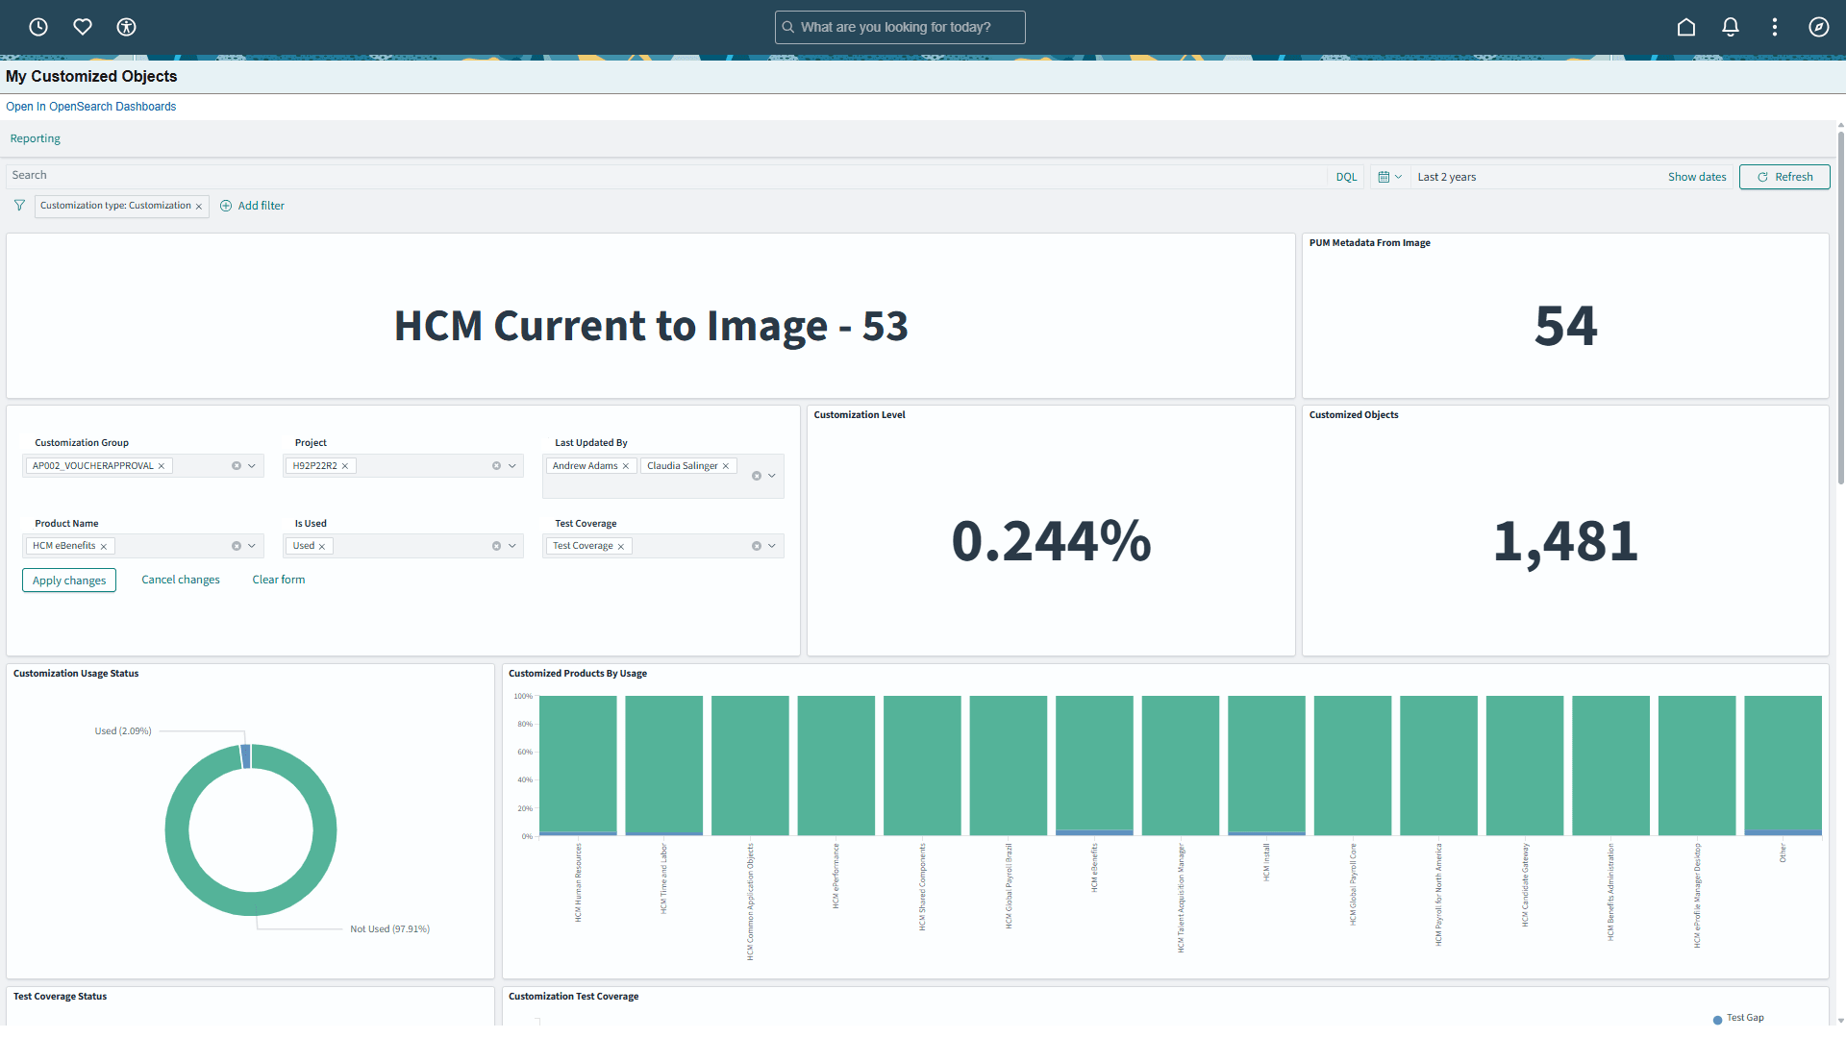Clear all Project selections
Screen dimensions: 1846x1038
point(497,466)
